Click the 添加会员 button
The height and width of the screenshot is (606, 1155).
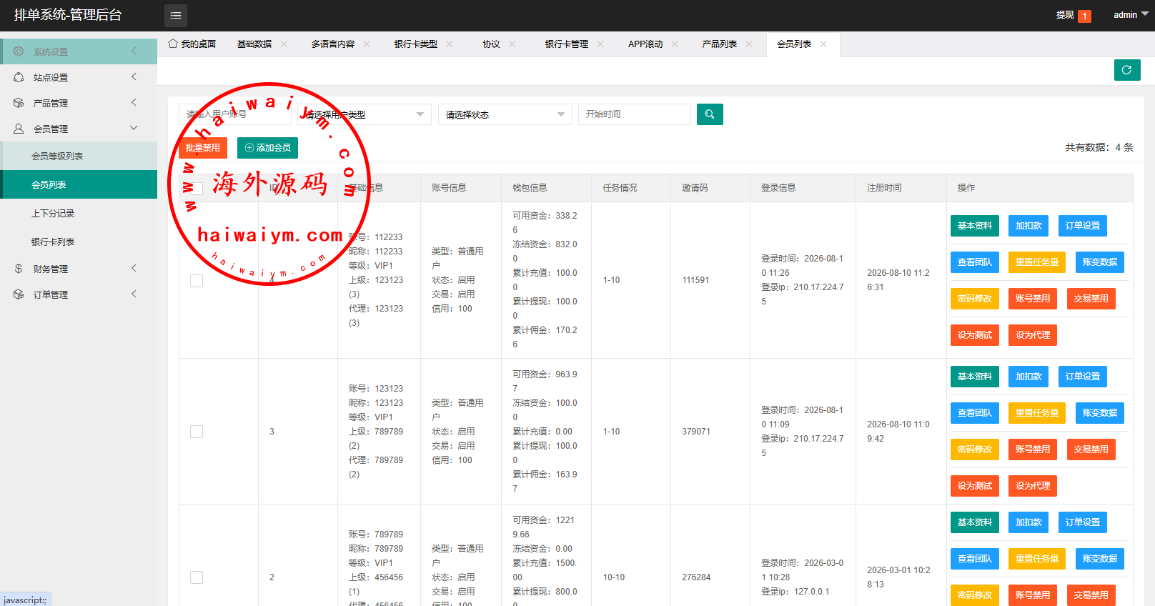coord(267,148)
